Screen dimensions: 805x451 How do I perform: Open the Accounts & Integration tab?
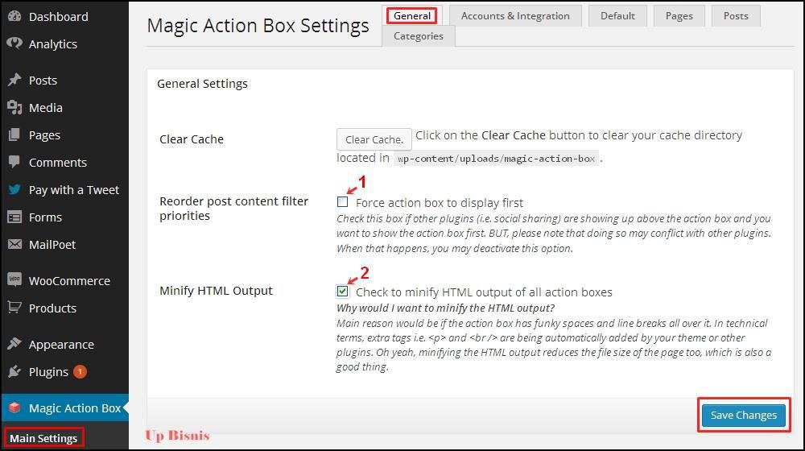click(515, 16)
